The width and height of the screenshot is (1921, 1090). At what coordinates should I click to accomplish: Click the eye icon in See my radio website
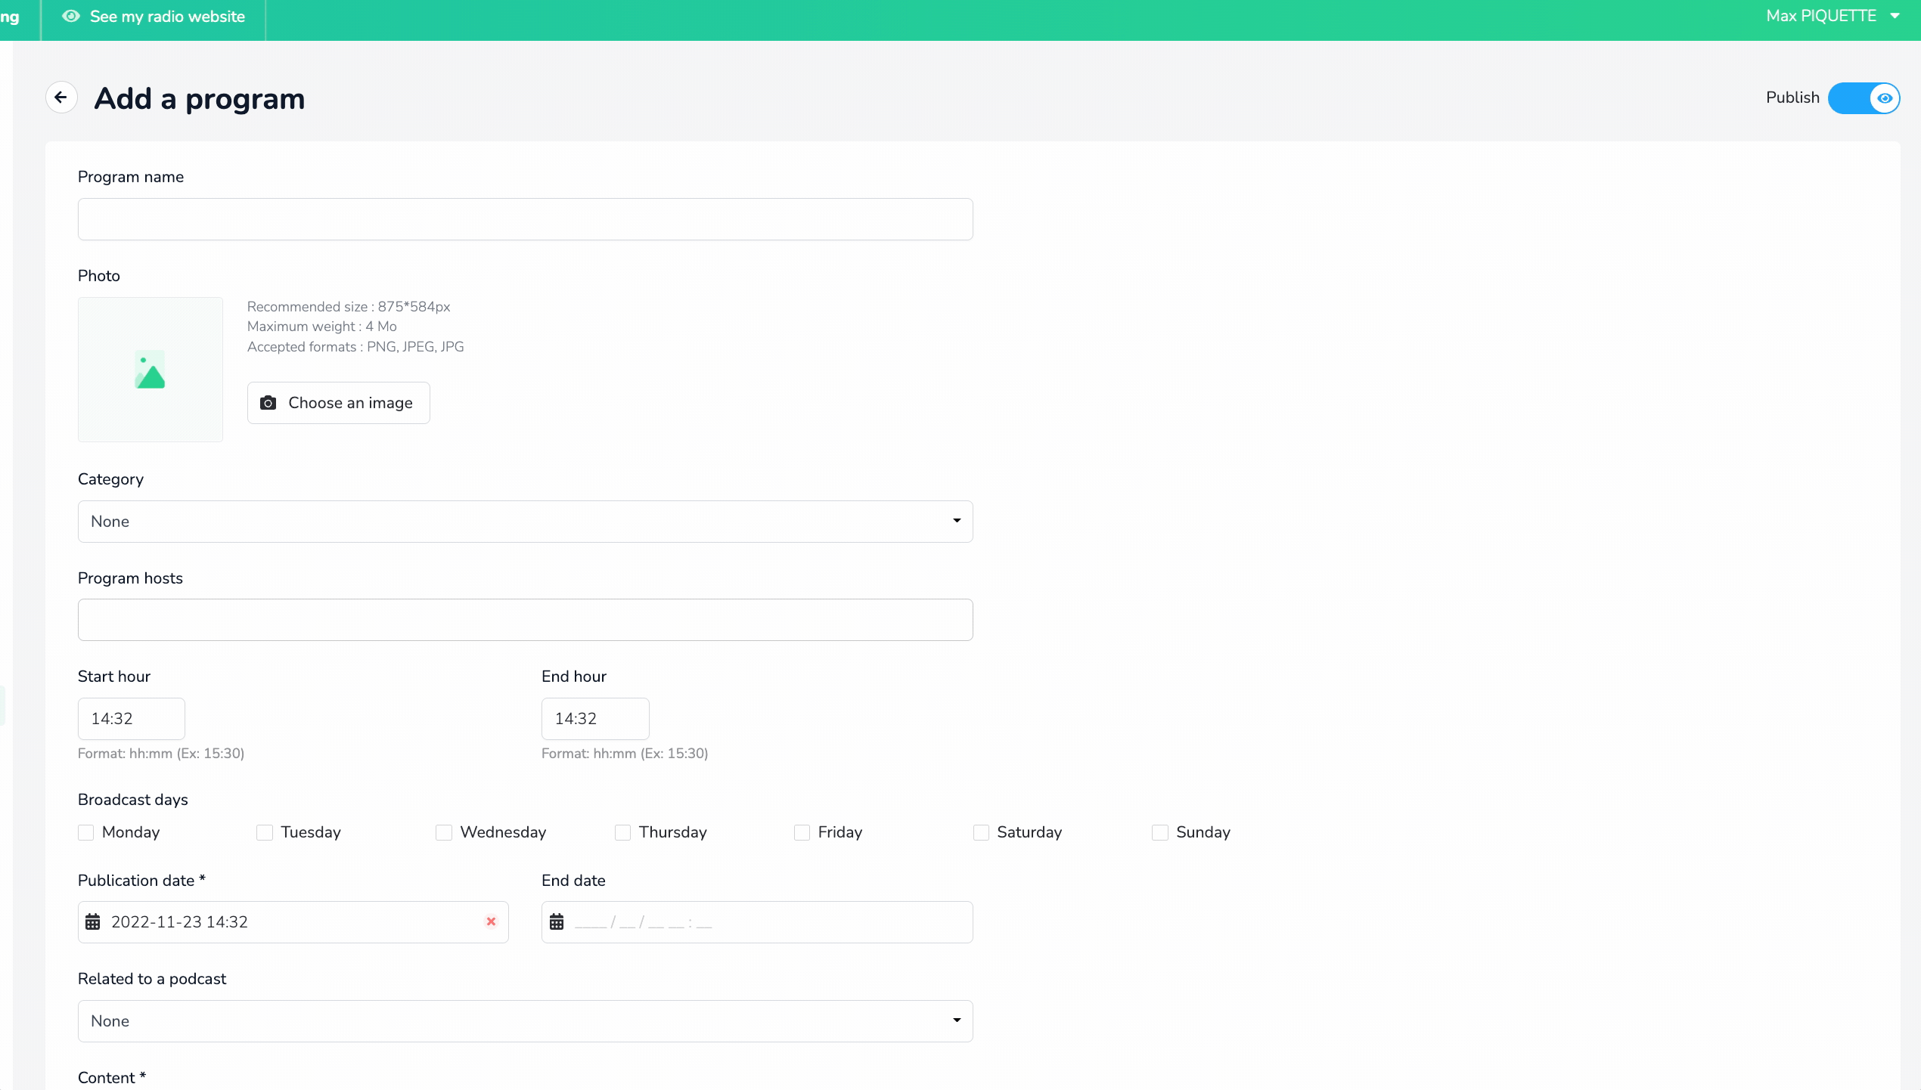(x=71, y=17)
